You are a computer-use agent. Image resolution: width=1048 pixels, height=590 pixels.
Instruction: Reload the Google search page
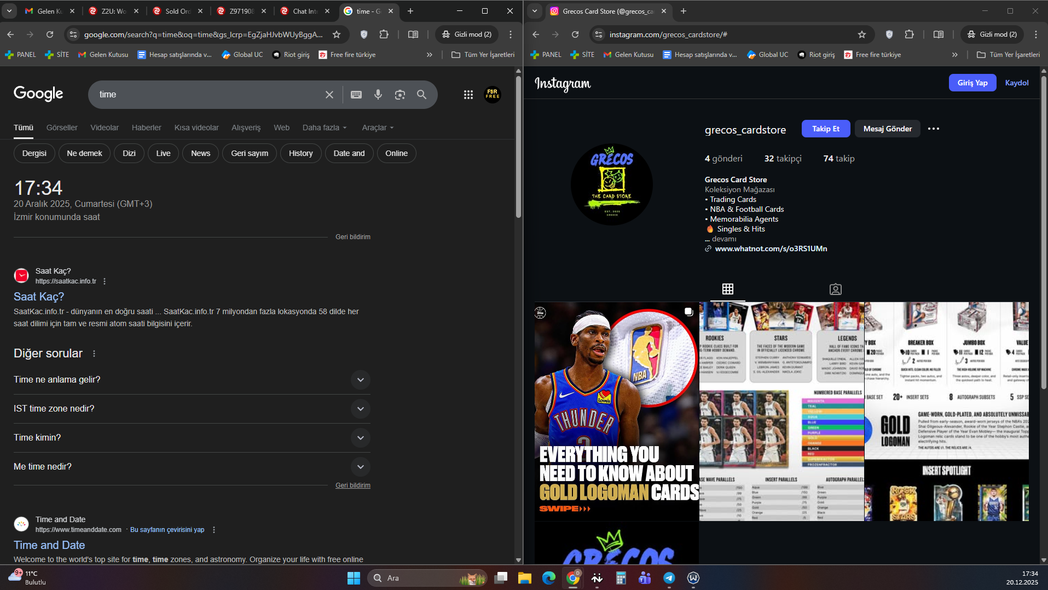pyautogui.click(x=50, y=34)
